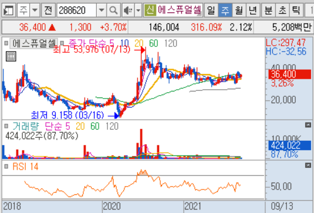The width and height of the screenshot is (314, 213).
Task: Click the volume tag 424,022 on axis
Action: click(290, 146)
